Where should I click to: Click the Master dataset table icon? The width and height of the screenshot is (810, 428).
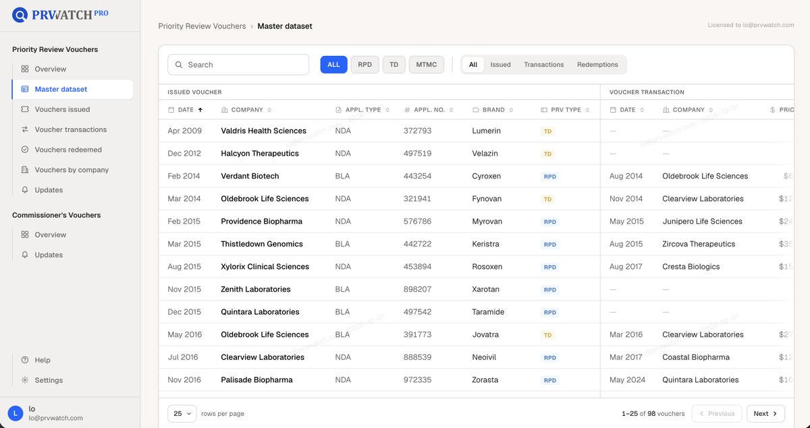25,89
